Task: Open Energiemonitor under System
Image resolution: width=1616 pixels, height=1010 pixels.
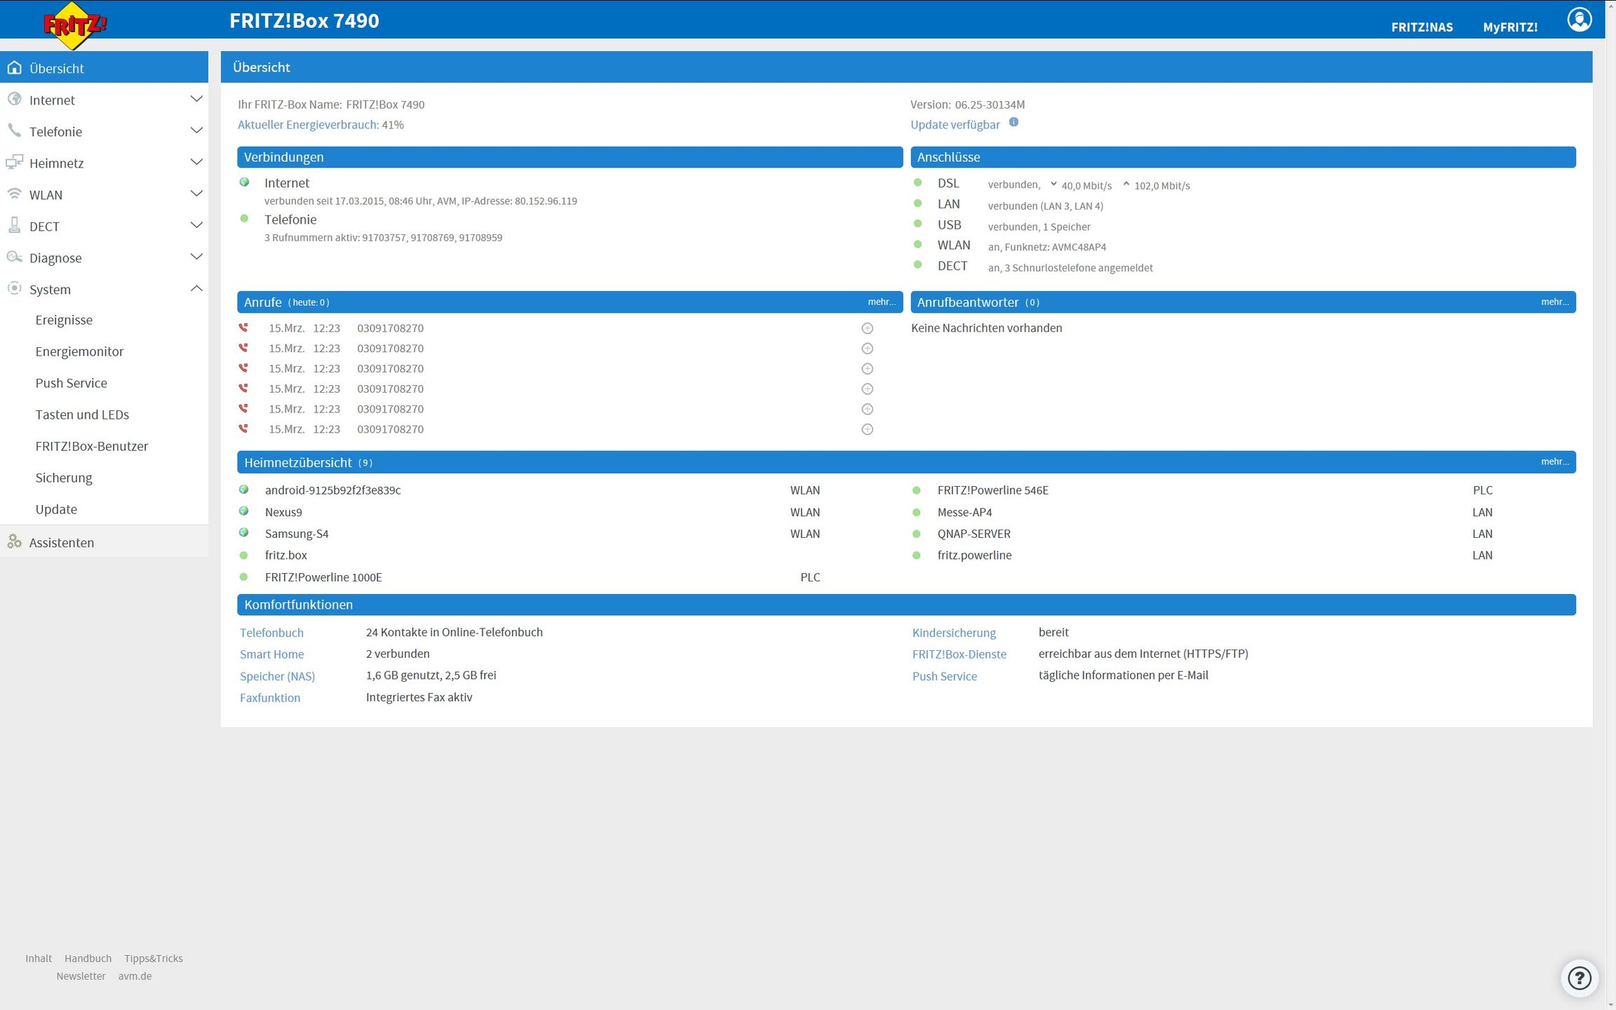Action: 79,351
